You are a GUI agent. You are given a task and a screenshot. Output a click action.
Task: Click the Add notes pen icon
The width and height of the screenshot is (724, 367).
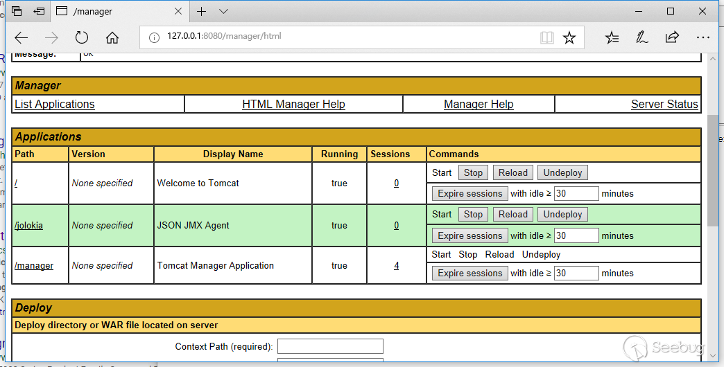pyautogui.click(x=642, y=37)
